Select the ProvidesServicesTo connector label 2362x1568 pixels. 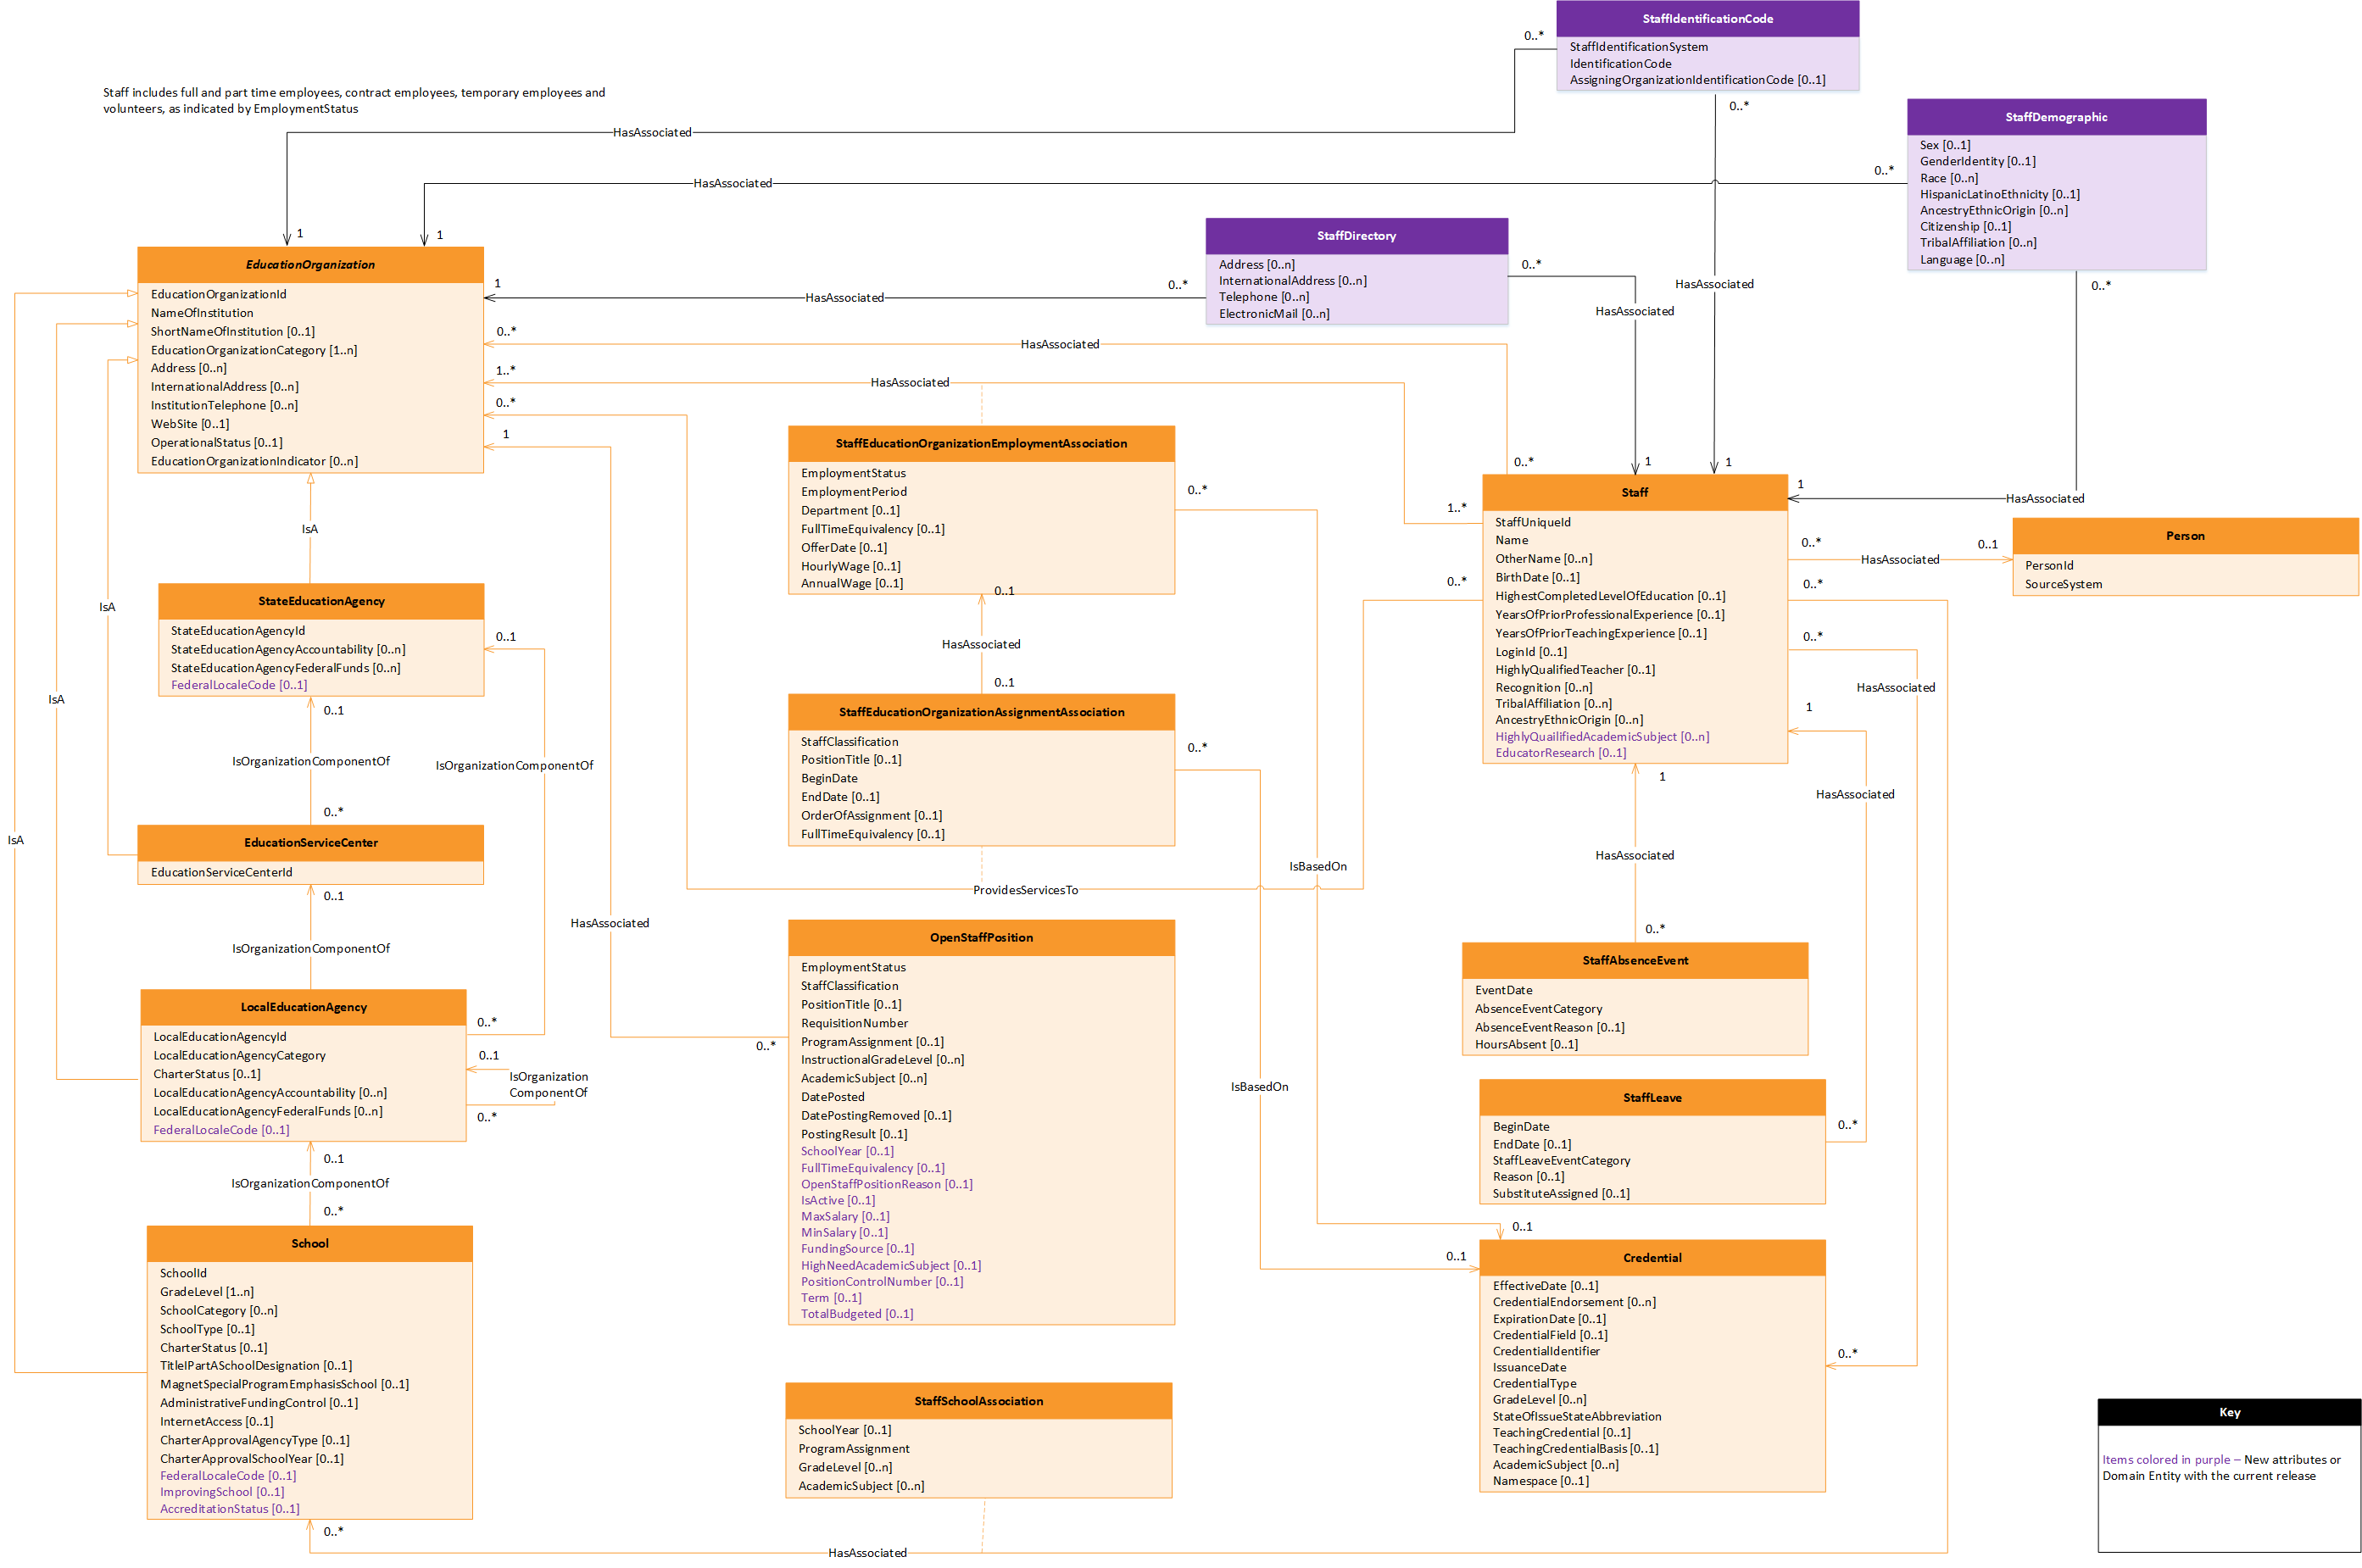point(1024,890)
